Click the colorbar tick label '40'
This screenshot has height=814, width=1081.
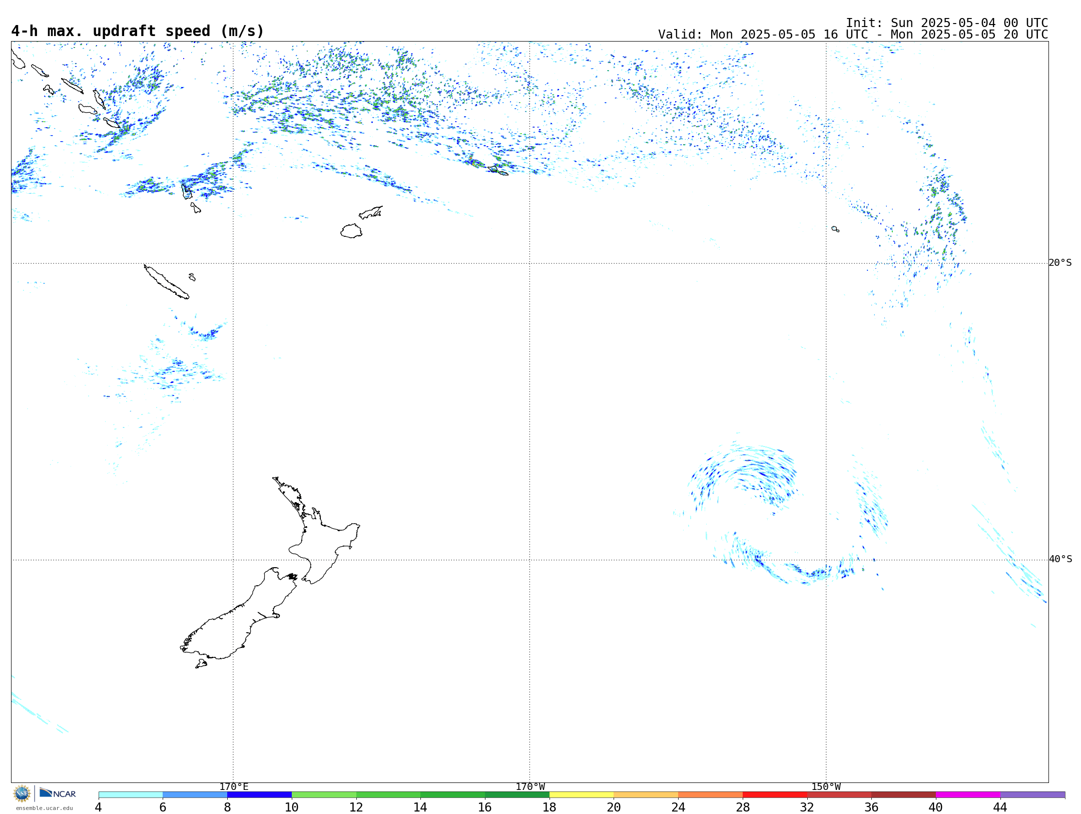[x=936, y=807]
